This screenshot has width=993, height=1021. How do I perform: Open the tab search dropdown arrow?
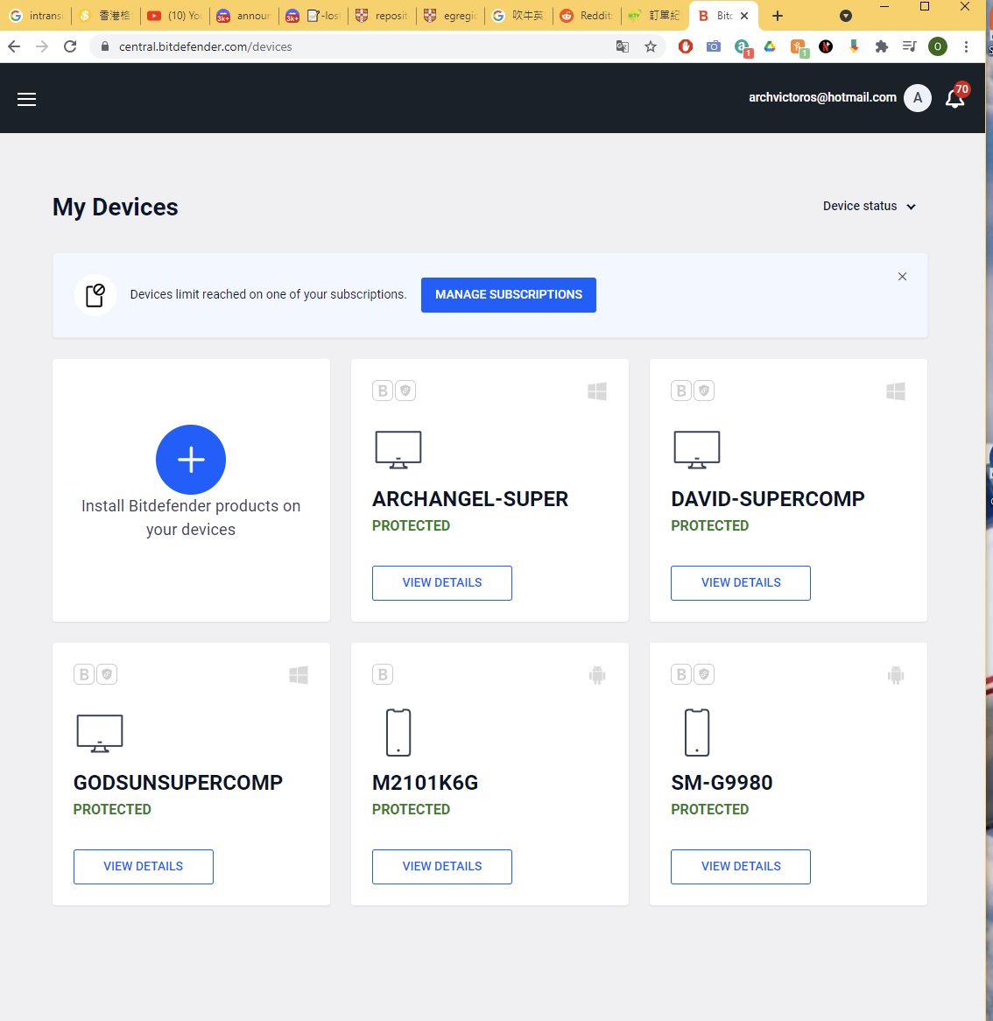(x=846, y=16)
